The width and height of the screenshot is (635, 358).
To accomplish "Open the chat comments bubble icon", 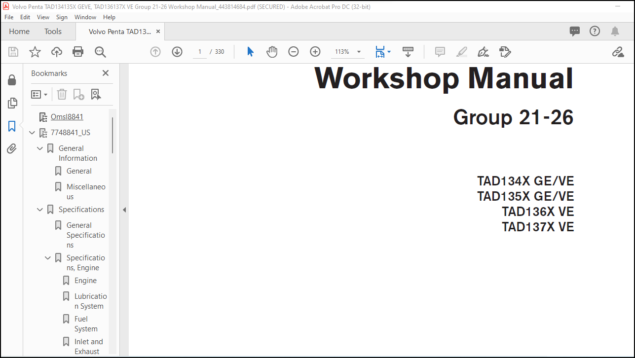I will pyautogui.click(x=575, y=31).
